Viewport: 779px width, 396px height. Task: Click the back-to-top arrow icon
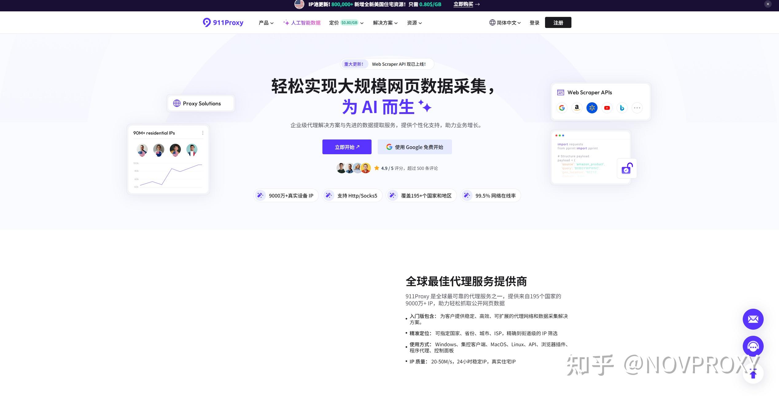point(753,374)
